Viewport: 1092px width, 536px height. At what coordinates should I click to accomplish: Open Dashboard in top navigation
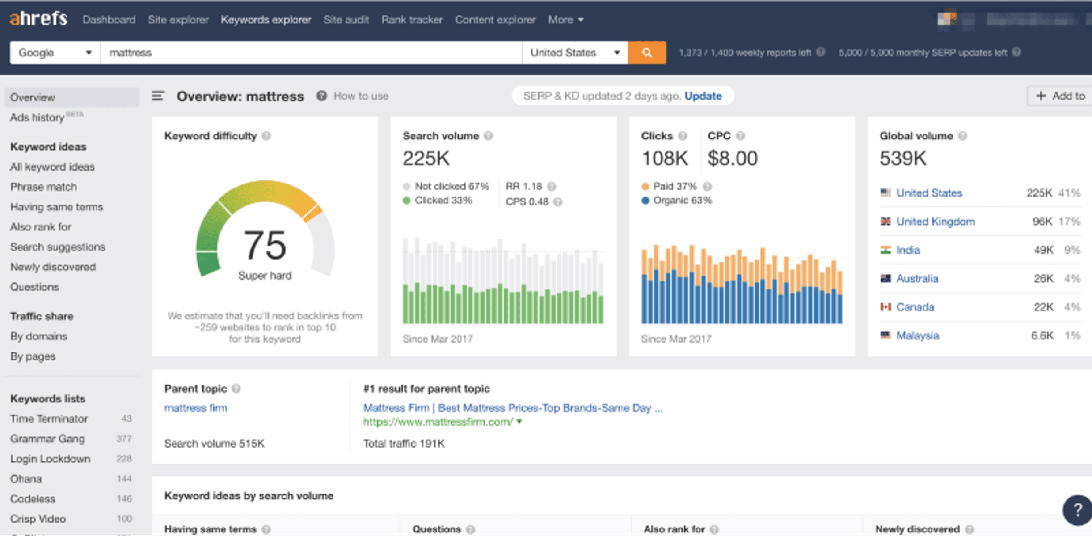(109, 20)
